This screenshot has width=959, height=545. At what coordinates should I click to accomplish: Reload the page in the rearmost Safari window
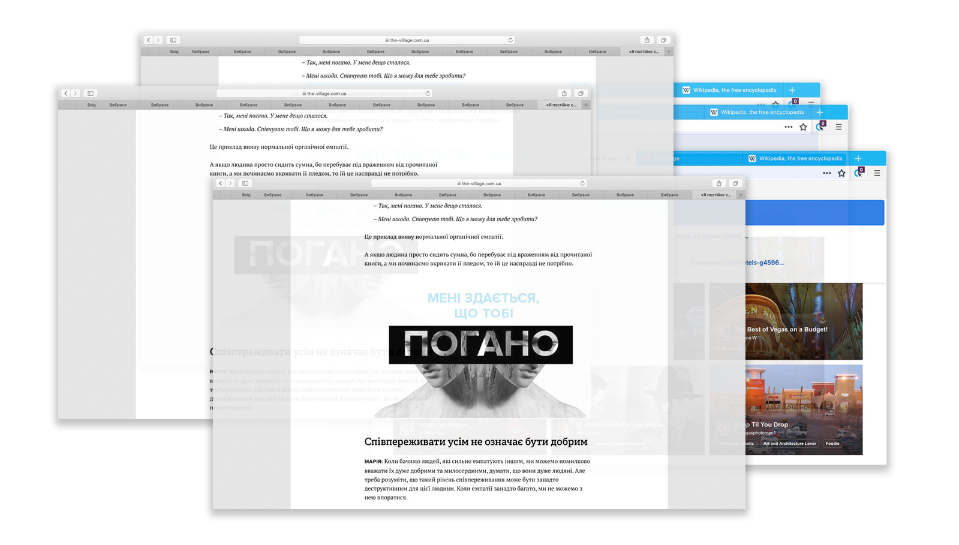510,40
